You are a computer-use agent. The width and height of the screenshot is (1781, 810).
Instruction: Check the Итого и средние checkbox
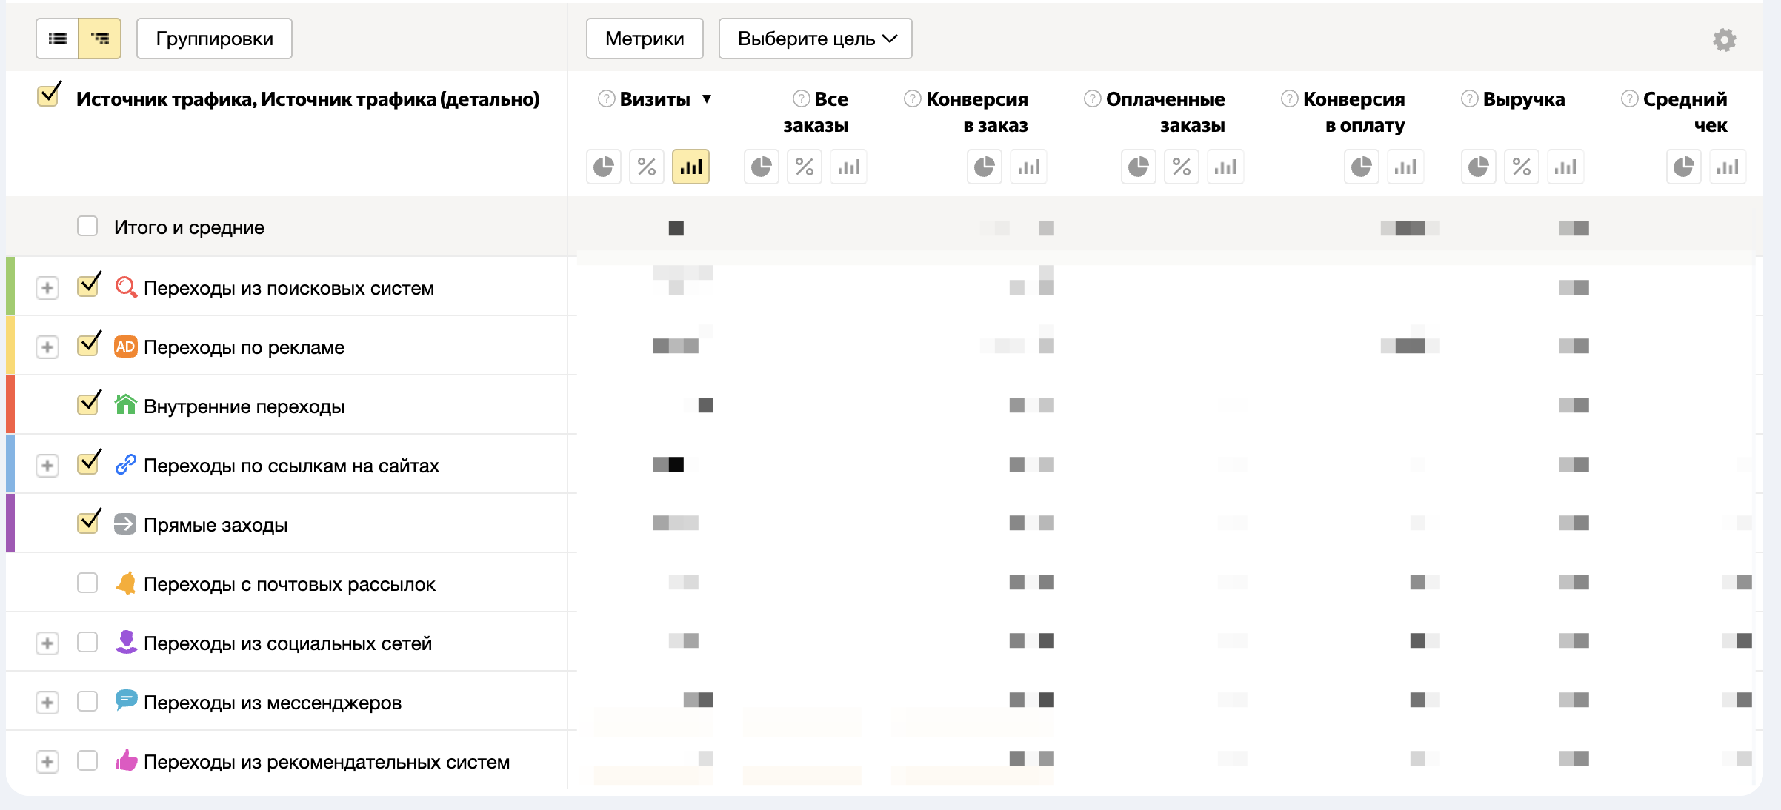point(87,226)
